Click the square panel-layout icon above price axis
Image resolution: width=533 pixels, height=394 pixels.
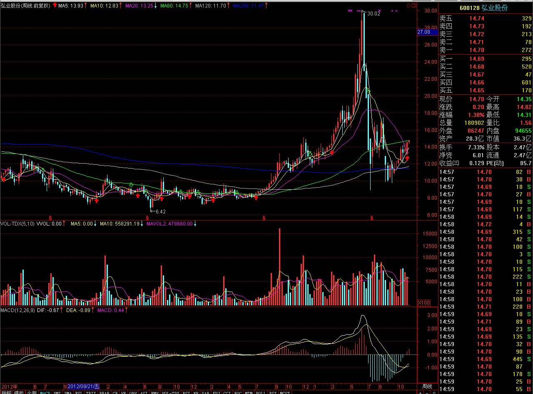click(414, 6)
